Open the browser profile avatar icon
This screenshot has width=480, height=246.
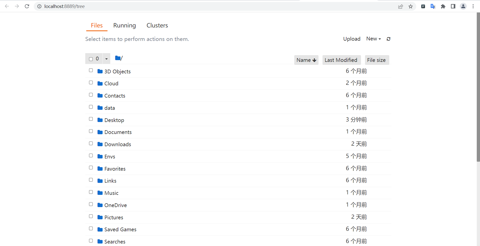pyautogui.click(x=463, y=6)
